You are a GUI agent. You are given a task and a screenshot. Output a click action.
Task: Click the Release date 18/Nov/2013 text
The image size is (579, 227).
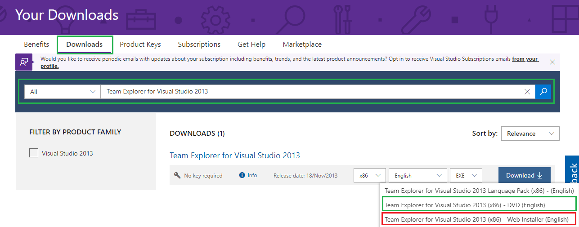(305, 176)
